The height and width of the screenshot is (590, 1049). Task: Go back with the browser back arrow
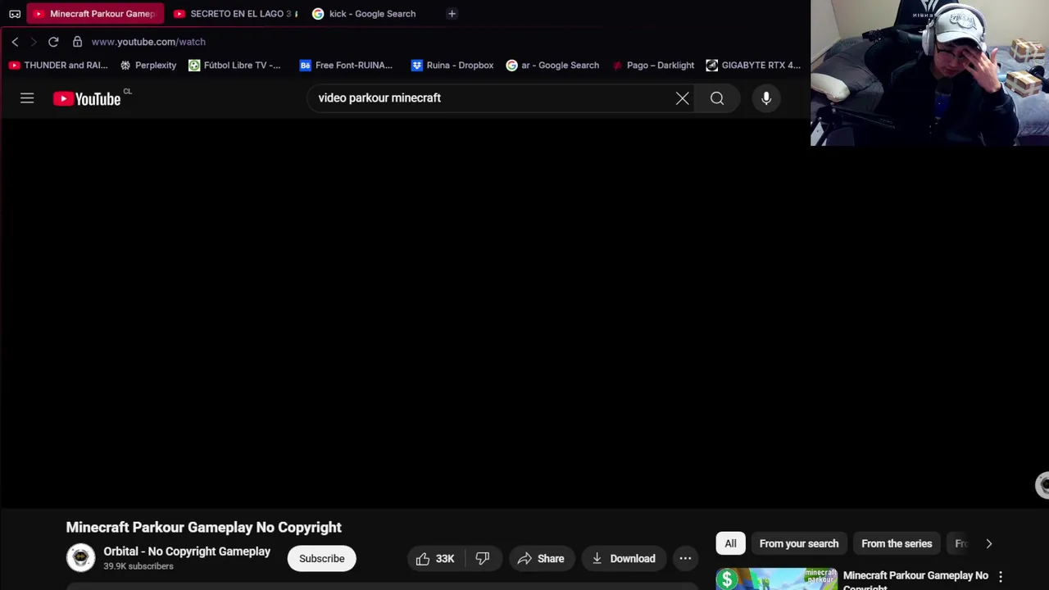(15, 42)
